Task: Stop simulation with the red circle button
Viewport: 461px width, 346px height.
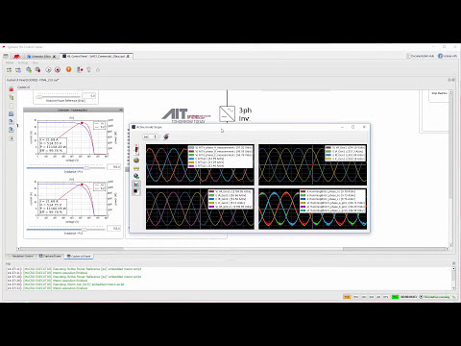Action: [x=58, y=69]
